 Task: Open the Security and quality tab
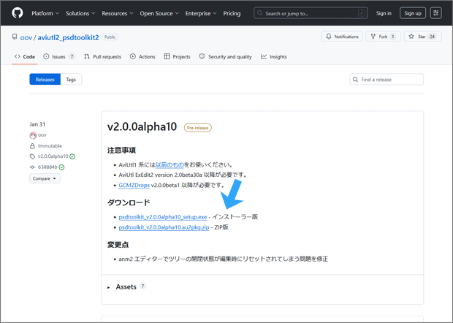(226, 56)
